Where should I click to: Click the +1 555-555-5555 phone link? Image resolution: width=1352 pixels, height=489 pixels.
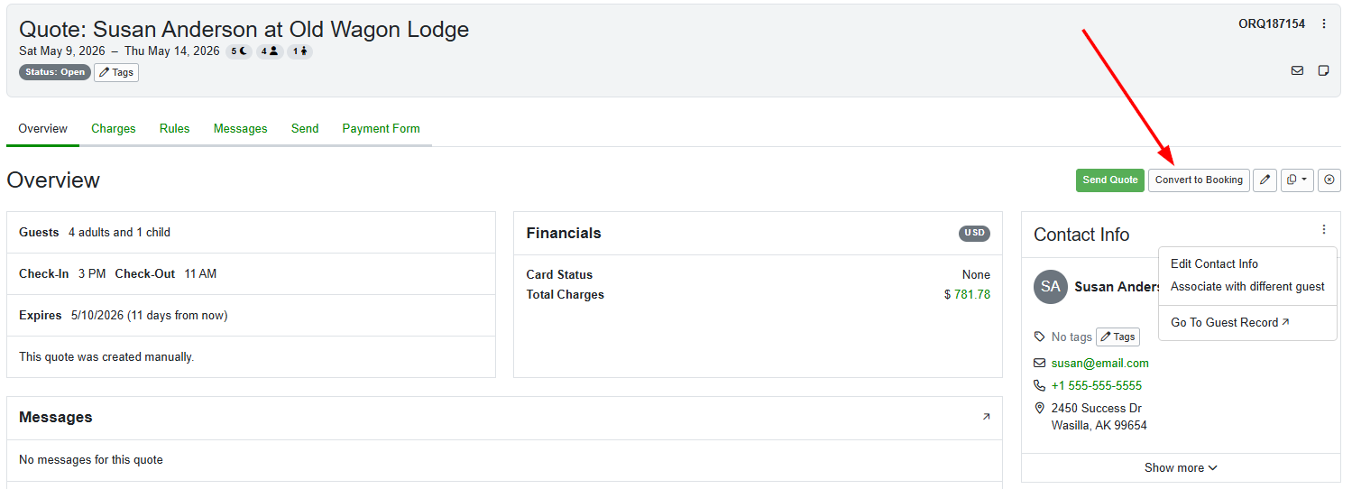pos(1097,385)
